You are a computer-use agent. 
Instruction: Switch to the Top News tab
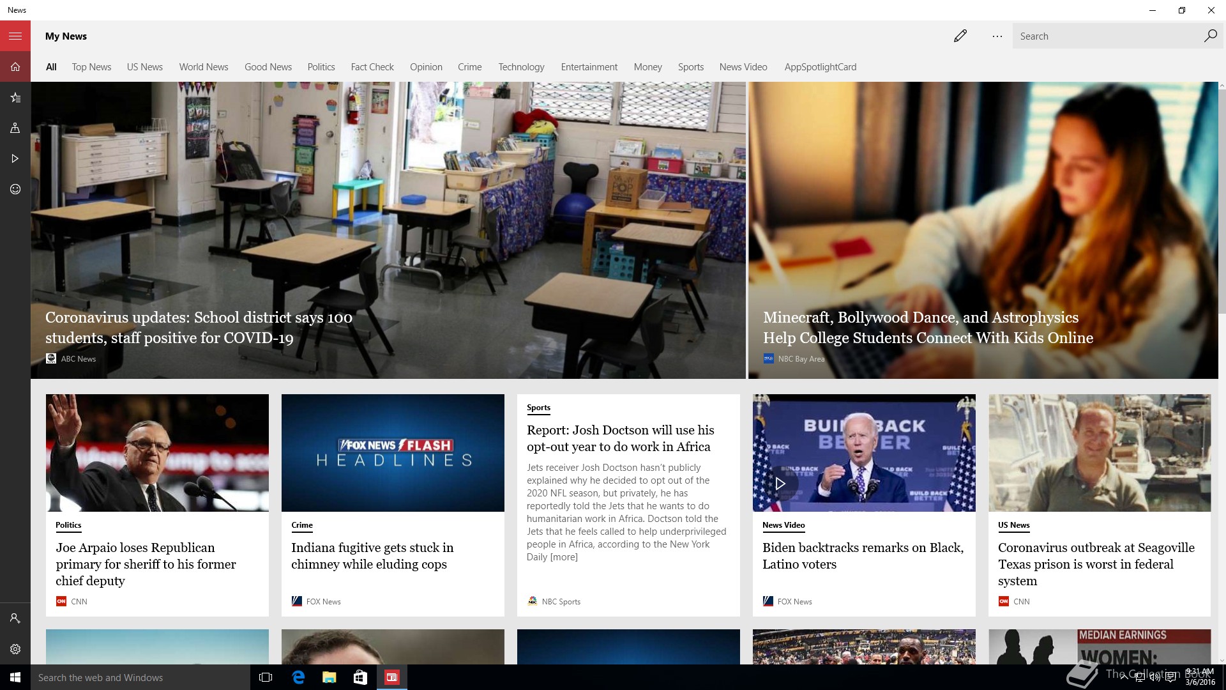[91, 67]
